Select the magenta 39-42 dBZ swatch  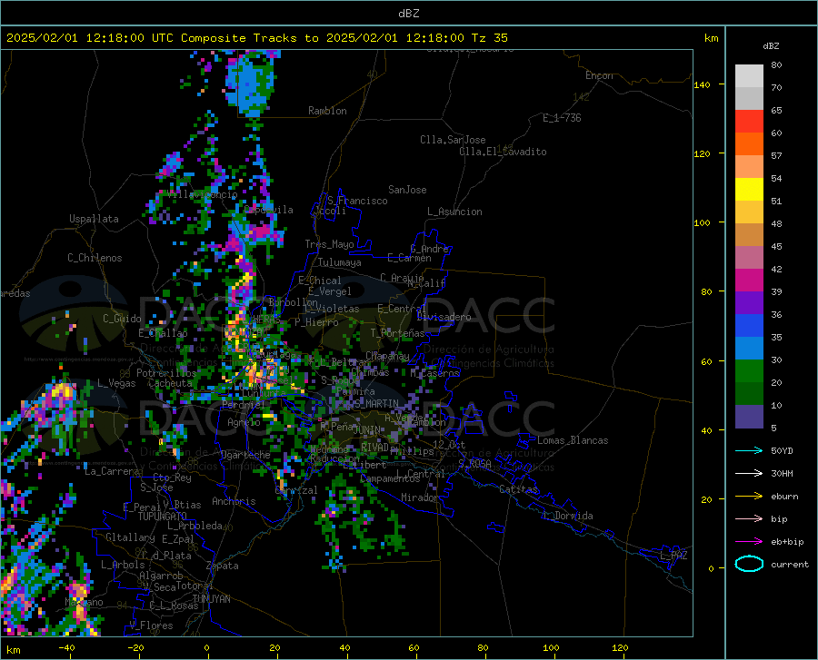pos(749,281)
